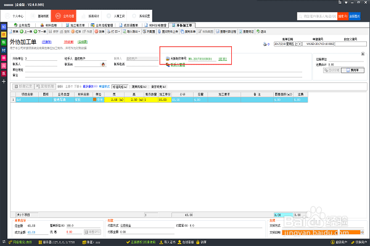Click the green link after the linked order number
Viewport: 370px width, 246px height.
(x=223, y=59)
